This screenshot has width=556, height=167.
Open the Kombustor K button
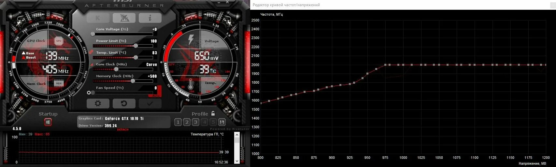pyautogui.click(x=98, y=18)
